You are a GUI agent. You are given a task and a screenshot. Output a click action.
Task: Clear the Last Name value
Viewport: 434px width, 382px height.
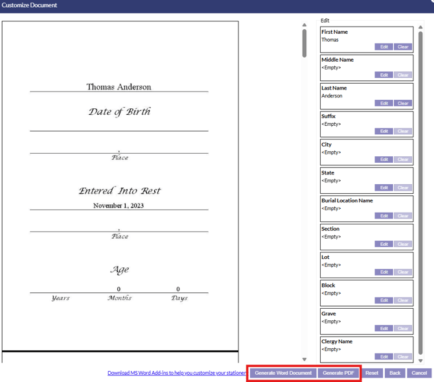coord(403,103)
